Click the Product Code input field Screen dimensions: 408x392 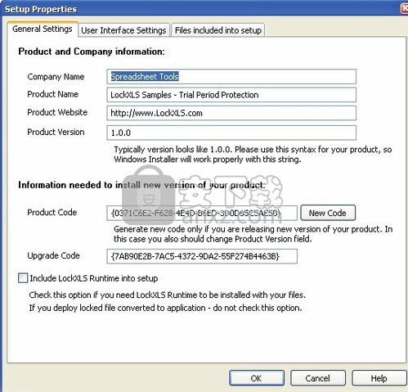click(x=202, y=213)
